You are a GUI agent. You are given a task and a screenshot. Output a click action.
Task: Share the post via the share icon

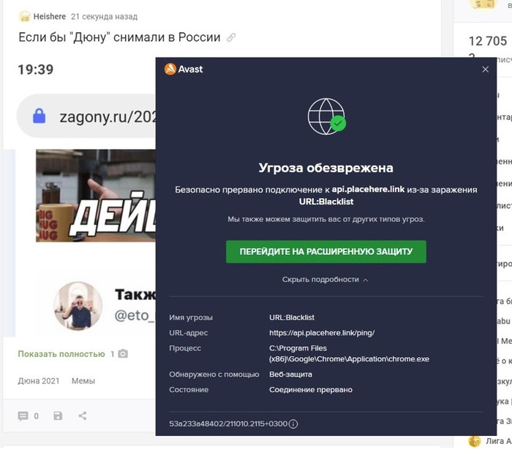tap(83, 415)
